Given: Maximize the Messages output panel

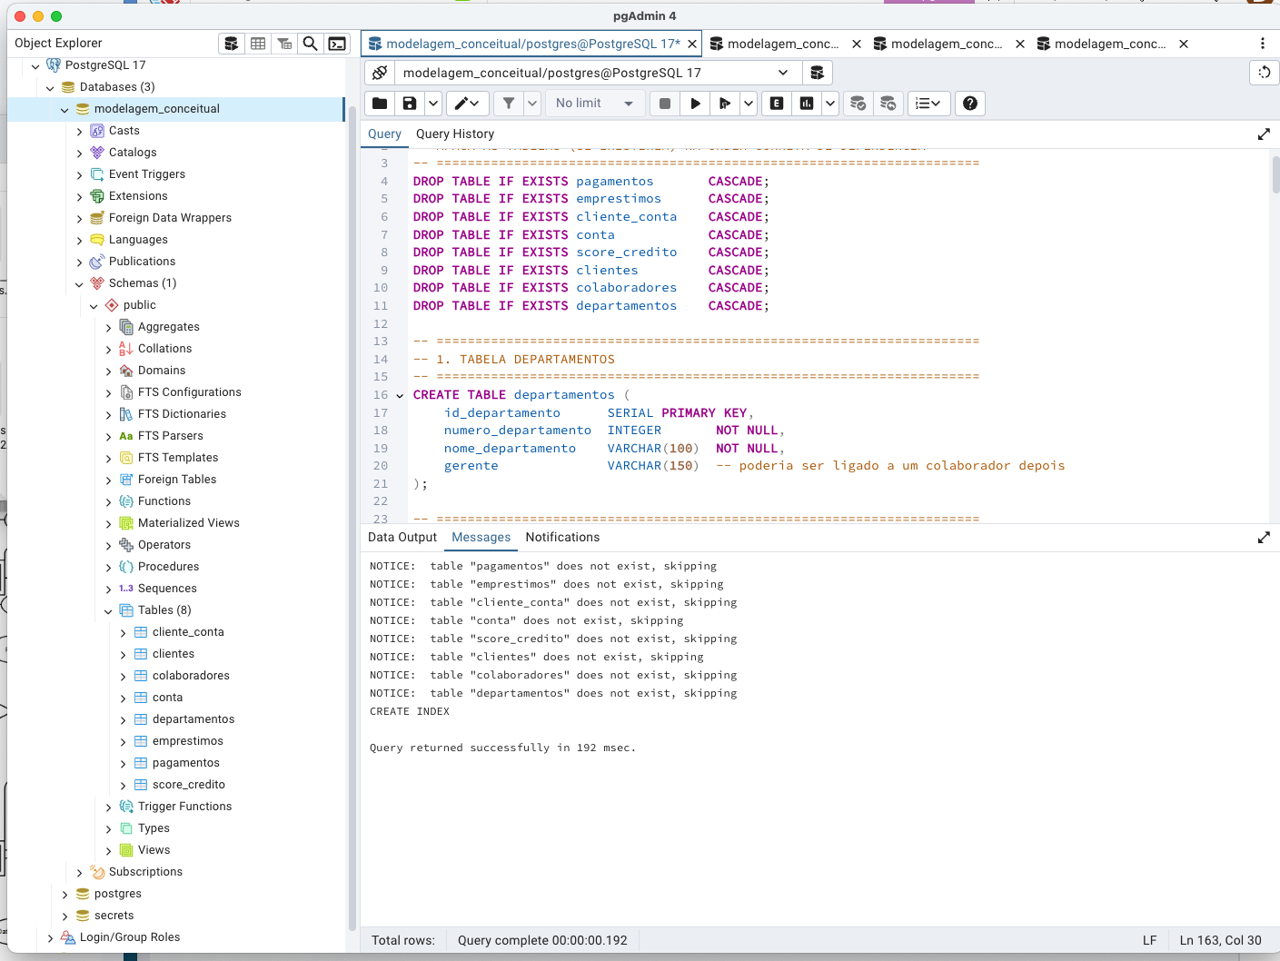Looking at the screenshot, I should pyautogui.click(x=1264, y=538).
